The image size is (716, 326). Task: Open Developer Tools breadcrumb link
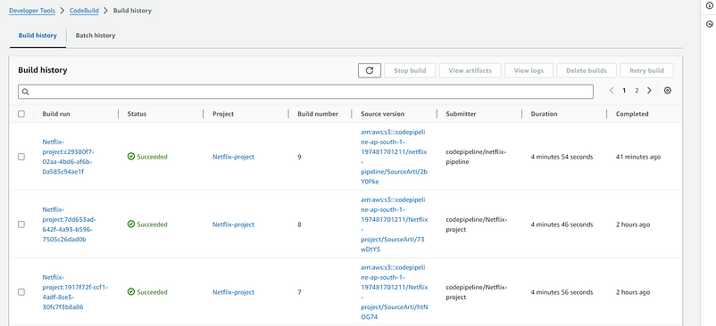(32, 11)
